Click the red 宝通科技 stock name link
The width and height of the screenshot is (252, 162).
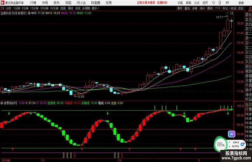click(x=162, y=3)
